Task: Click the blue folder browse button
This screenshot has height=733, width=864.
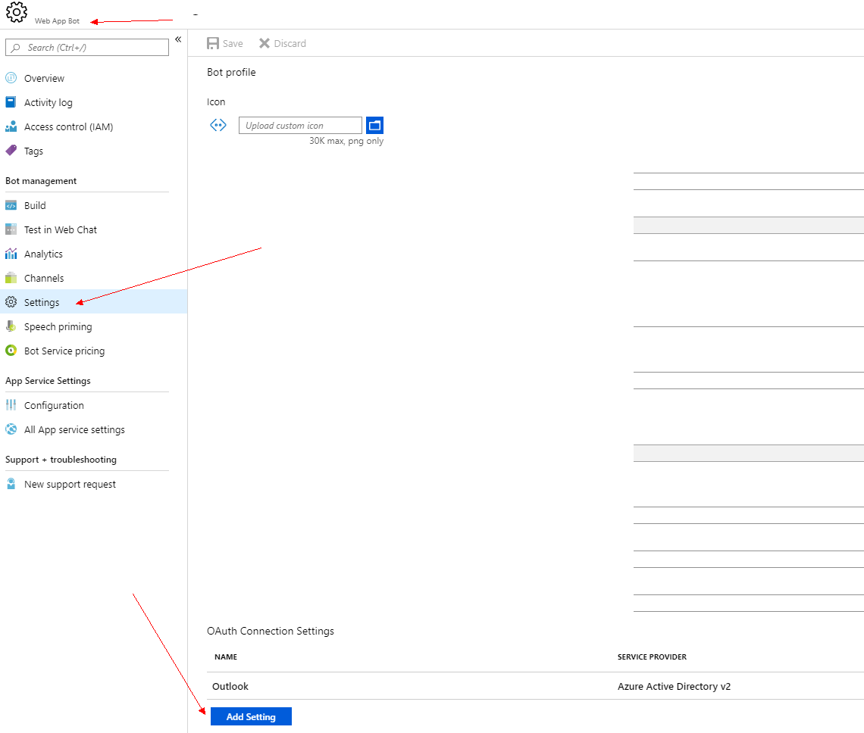Action: click(x=374, y=125)
